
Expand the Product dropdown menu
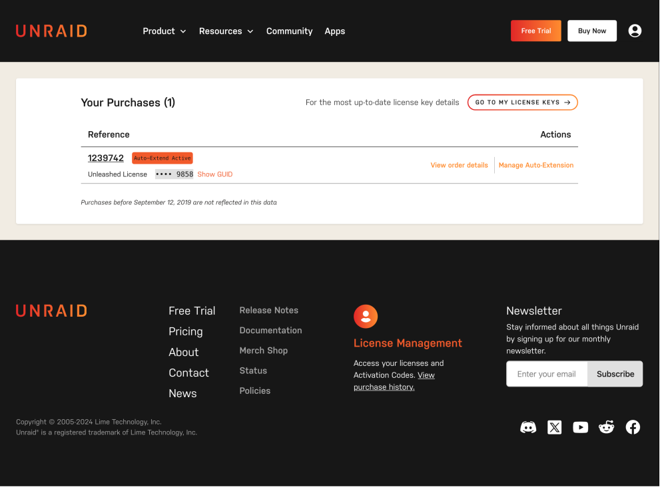click(x=165, y=31)
